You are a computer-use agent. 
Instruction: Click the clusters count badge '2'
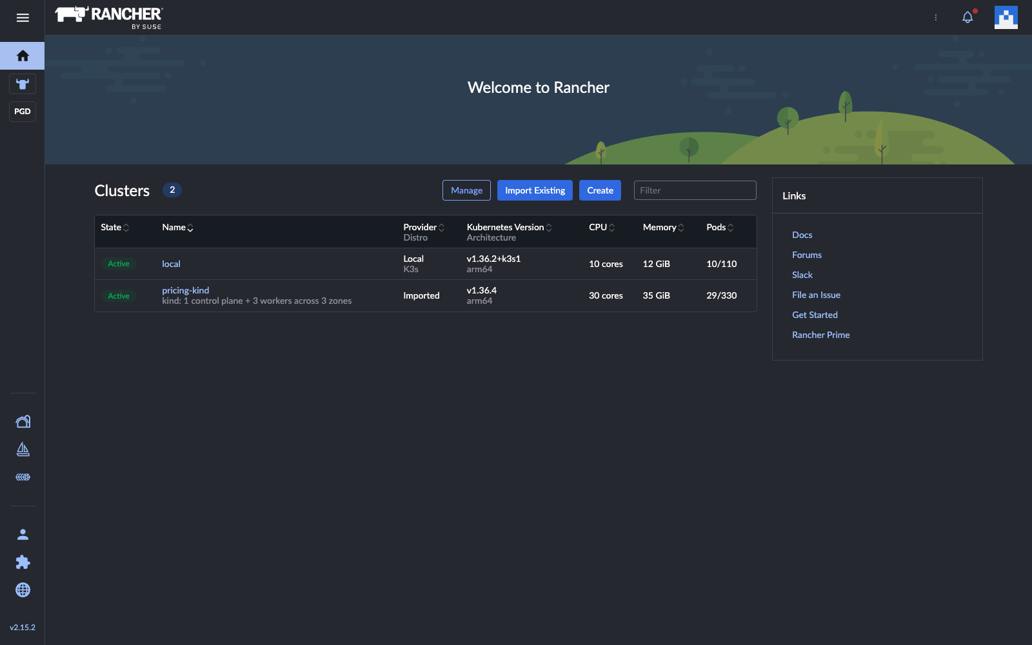click(x=172, y=190)
